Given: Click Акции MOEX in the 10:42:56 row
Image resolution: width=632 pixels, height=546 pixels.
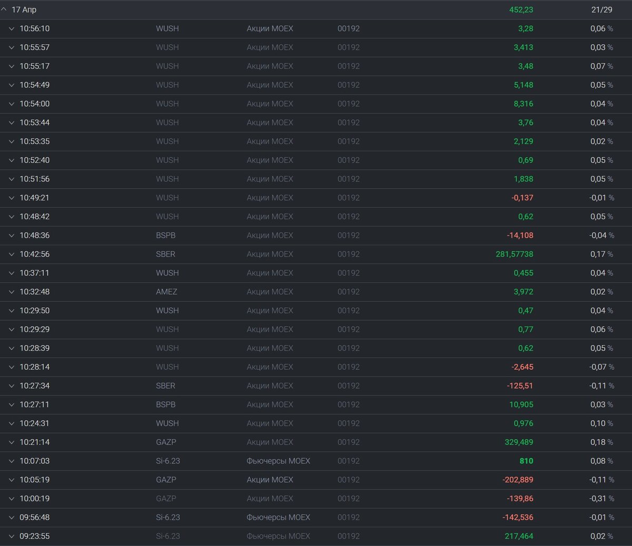Looking at the screenshot, I should pos(270,254).
